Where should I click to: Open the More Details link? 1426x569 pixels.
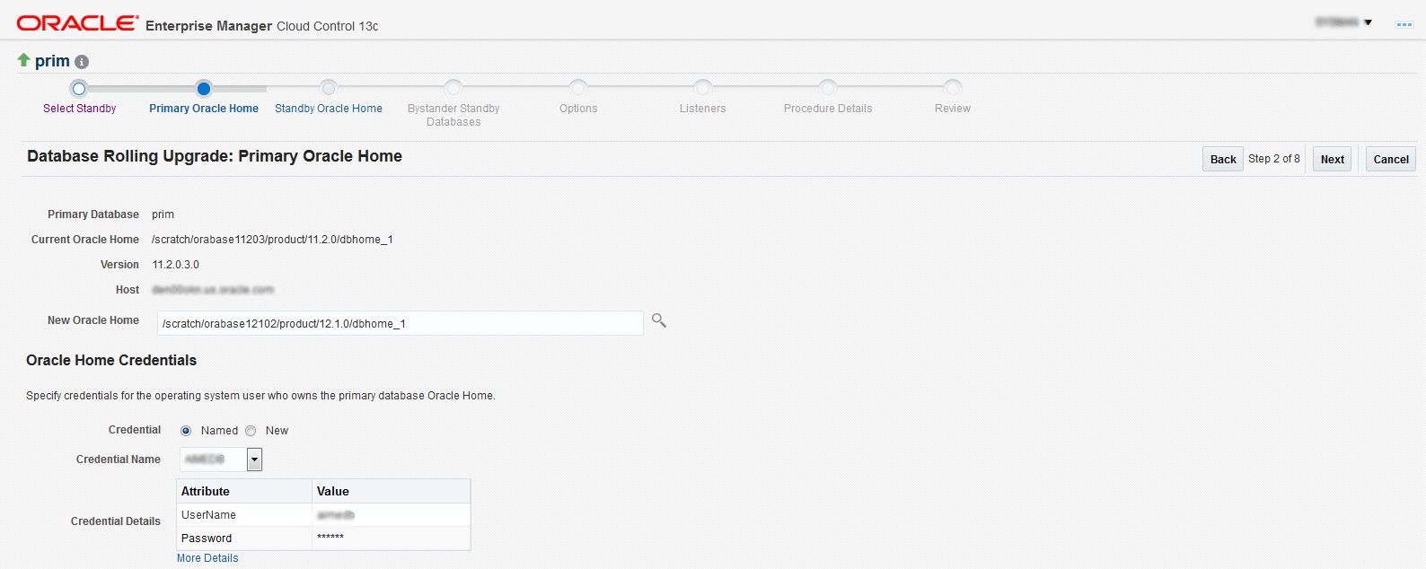[x=207, y=558]
